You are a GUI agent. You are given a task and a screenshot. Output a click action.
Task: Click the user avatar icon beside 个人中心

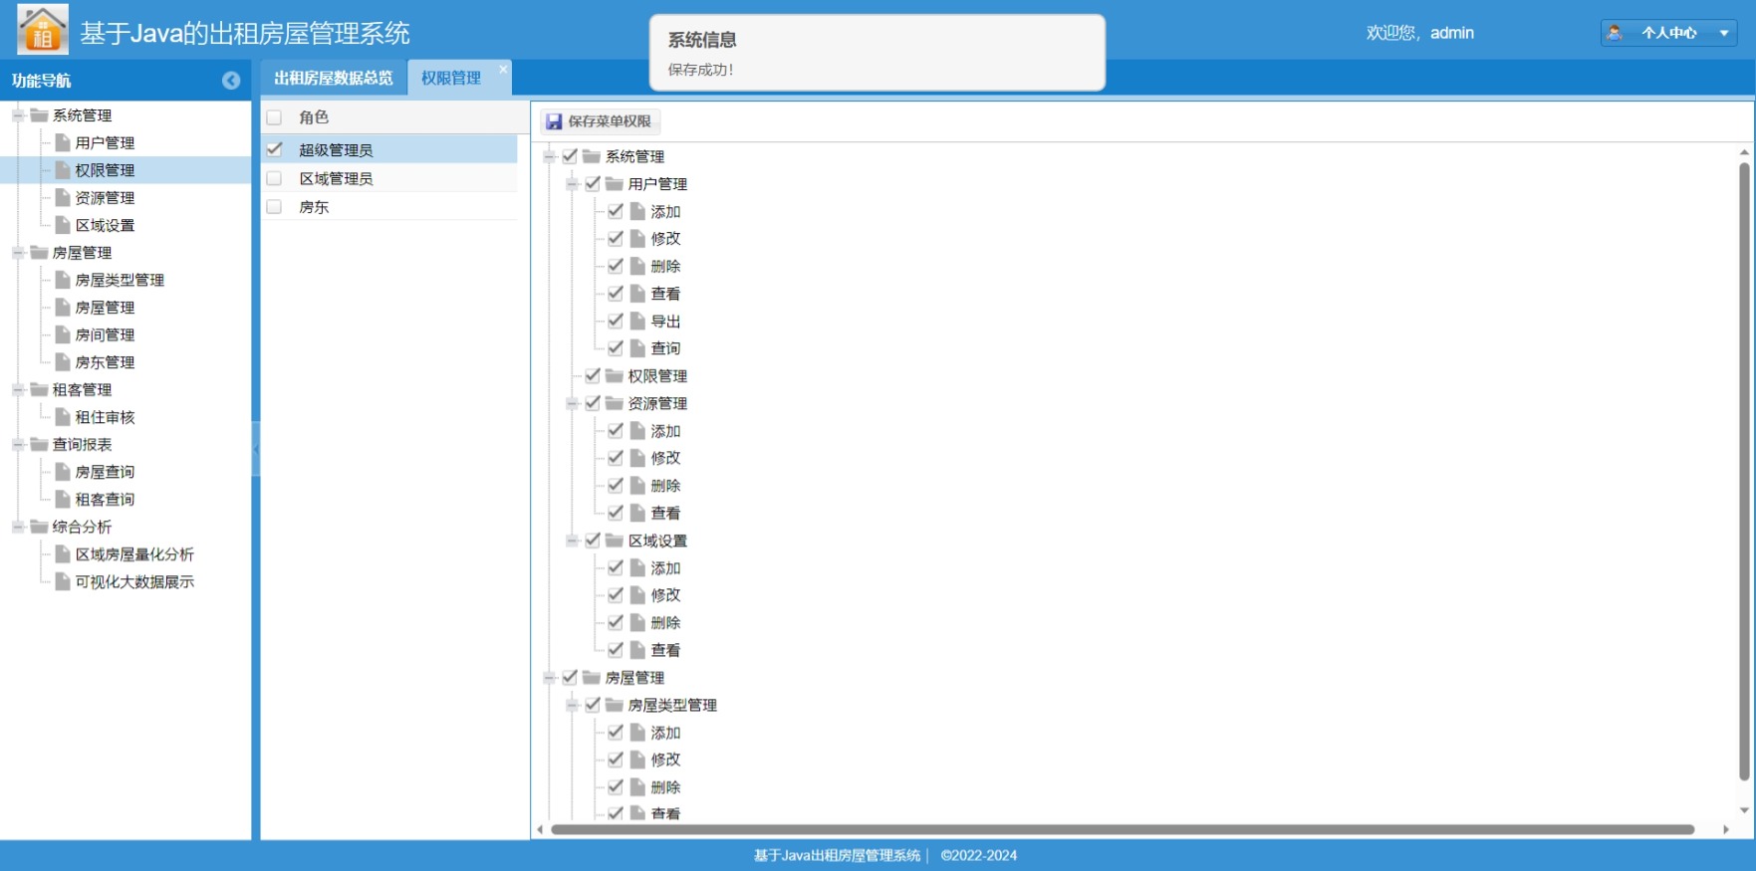click(x=1615, y=33)
